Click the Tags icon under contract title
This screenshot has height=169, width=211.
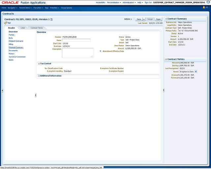click(5, 23)
